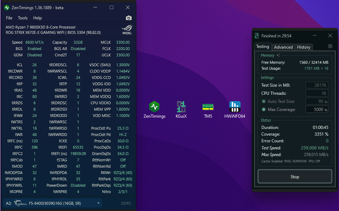
Task: Click the G.Skill logo in module selector
Action: tap(21, 203)
